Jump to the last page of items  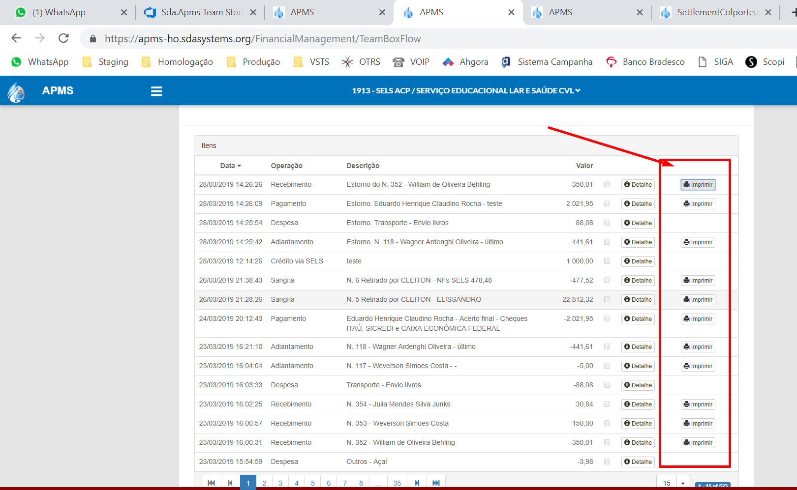coord(436,483)
